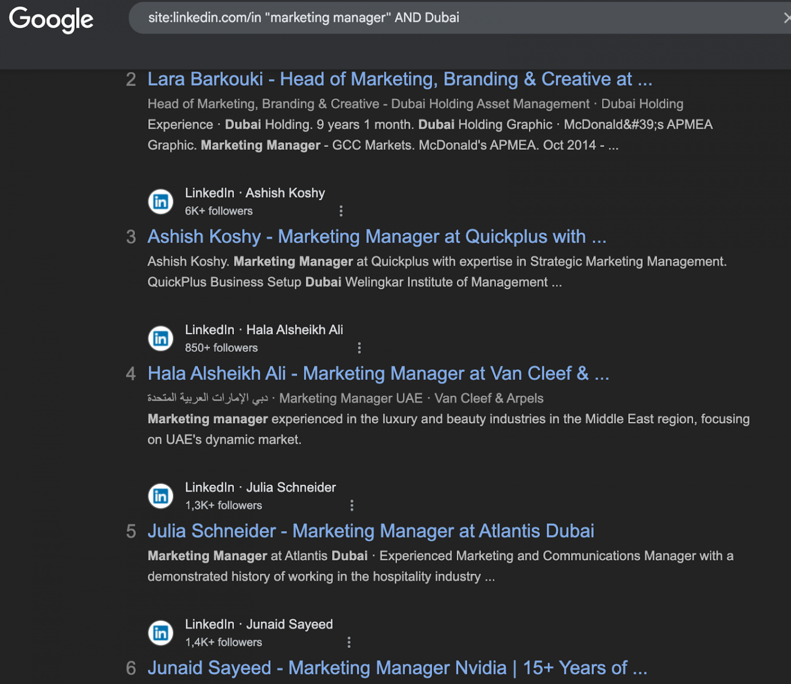Open Lara Barkouki's profile link

[400, 79]
